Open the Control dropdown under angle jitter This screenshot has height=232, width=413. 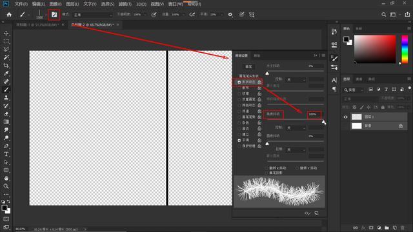click(x=296, y=128)
